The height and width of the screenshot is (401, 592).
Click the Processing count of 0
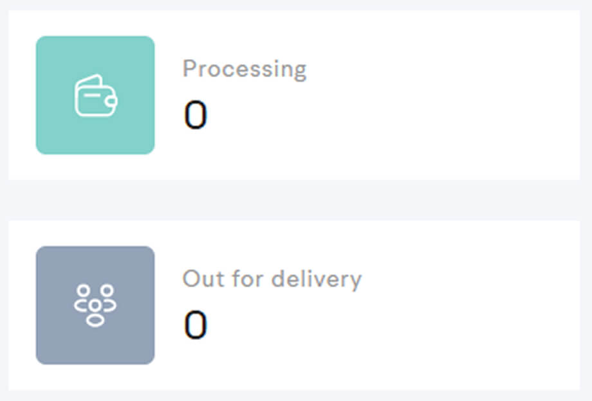196,115
